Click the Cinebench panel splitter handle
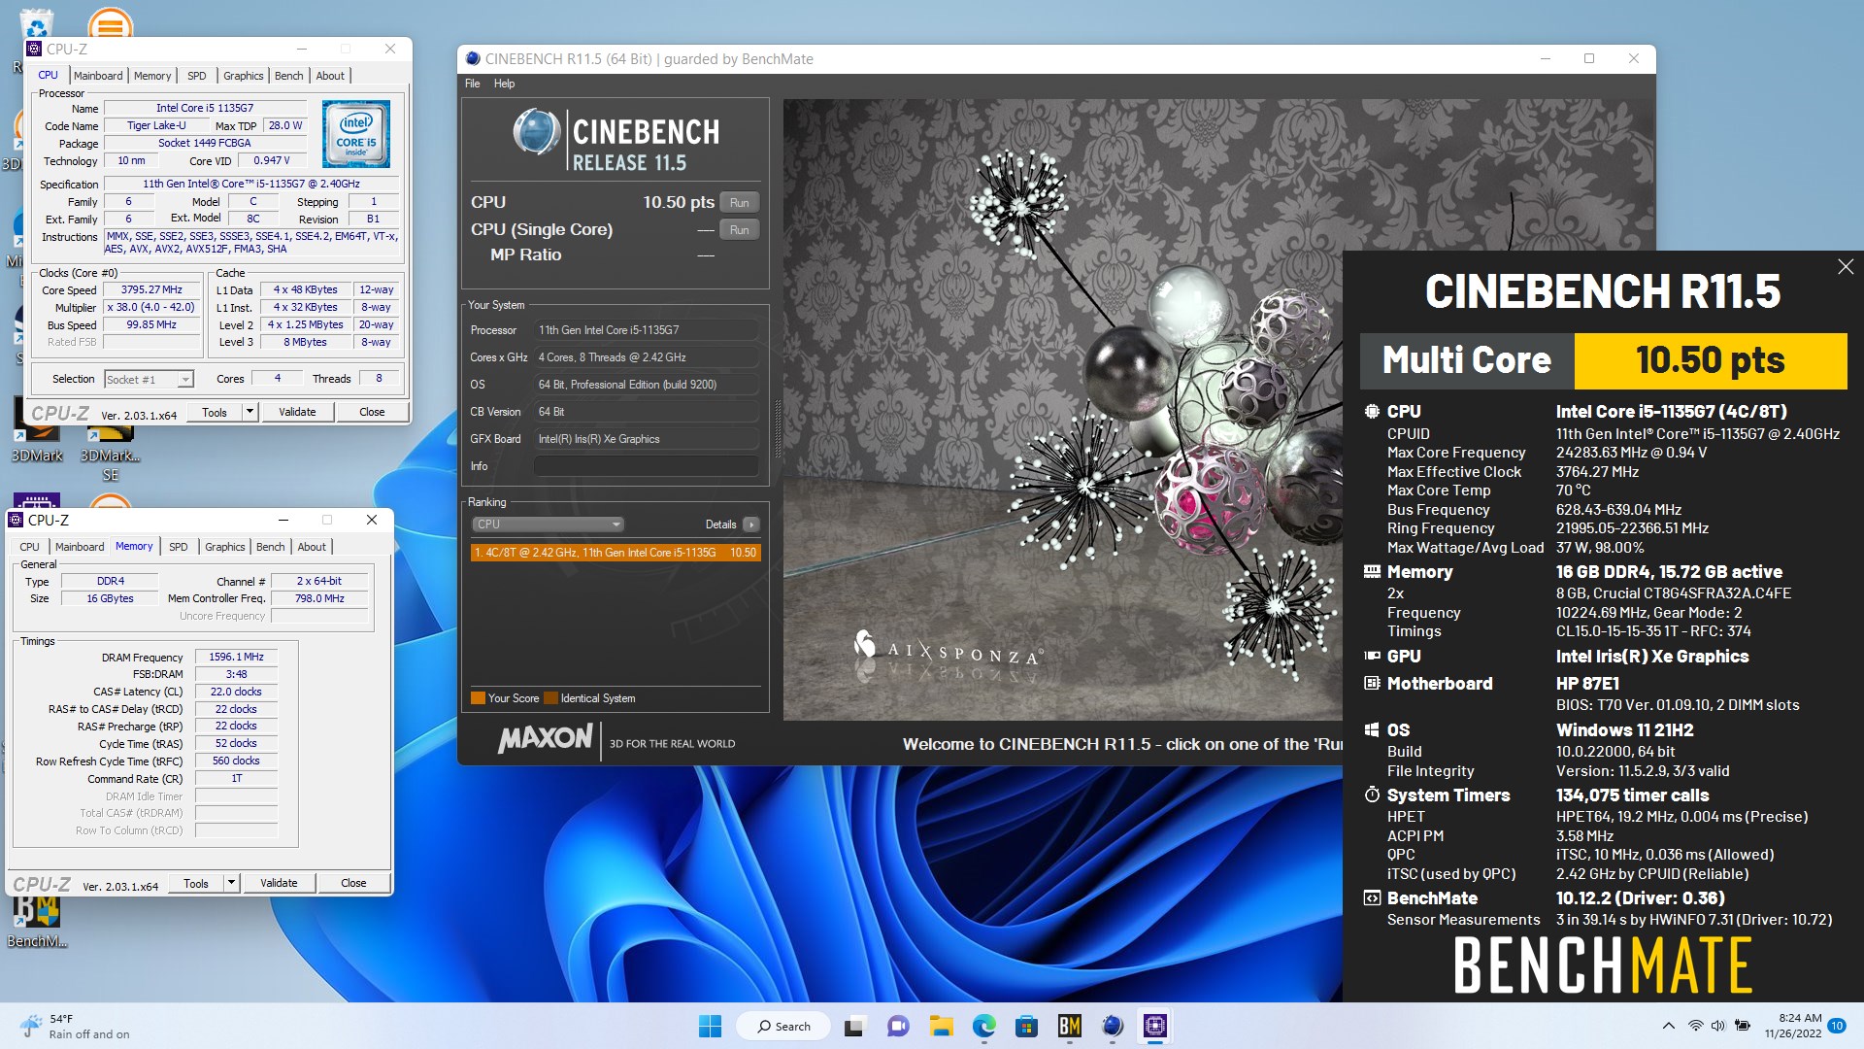The height and width of the screenshot is (1049, 1864). click(777, 427)
